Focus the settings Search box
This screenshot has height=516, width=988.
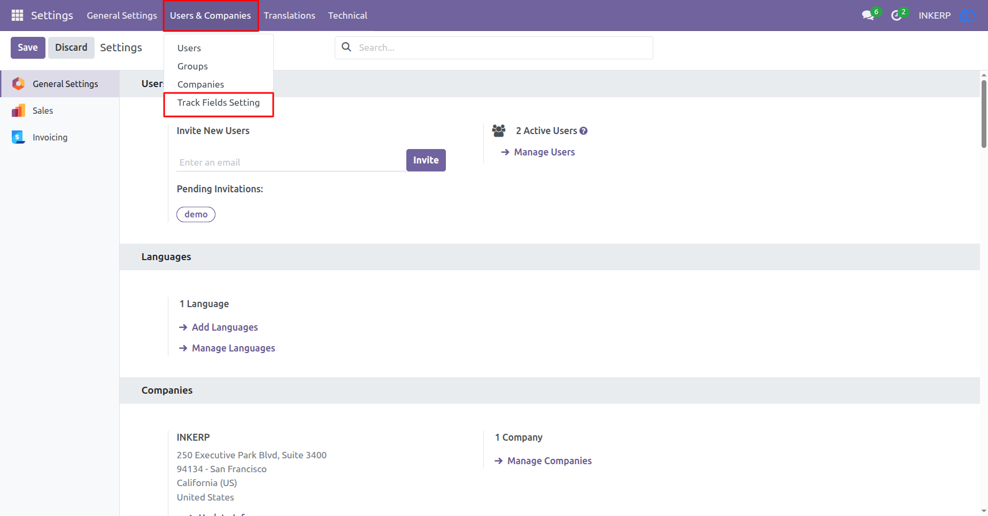click(493, 48)
